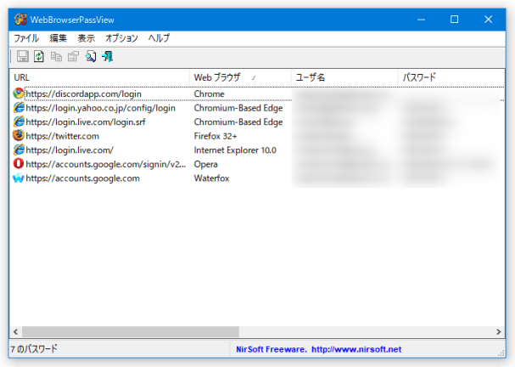Click the Find toolbar icon
Image resolution: width=515 pixels, height=367 pixels.
[x=91, y=56]
